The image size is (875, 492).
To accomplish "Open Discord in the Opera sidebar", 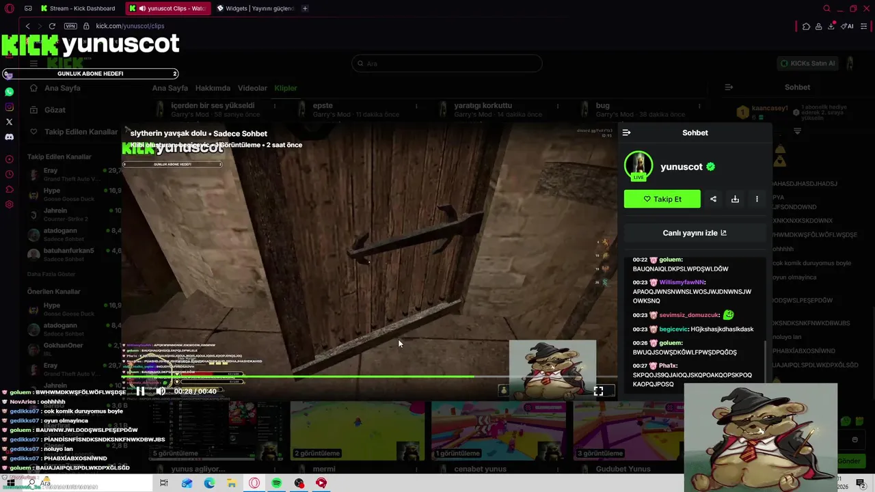I will 9,137.
